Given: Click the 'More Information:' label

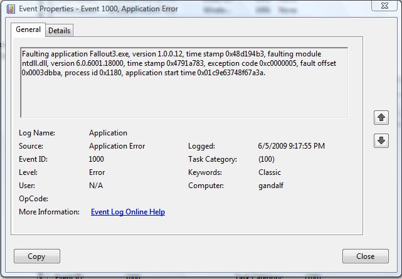Looking at the screenshot, I should 50,212.
